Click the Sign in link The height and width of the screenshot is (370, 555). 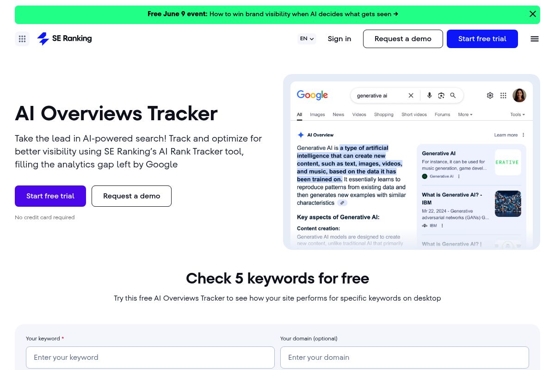click(x=339, y=39)
